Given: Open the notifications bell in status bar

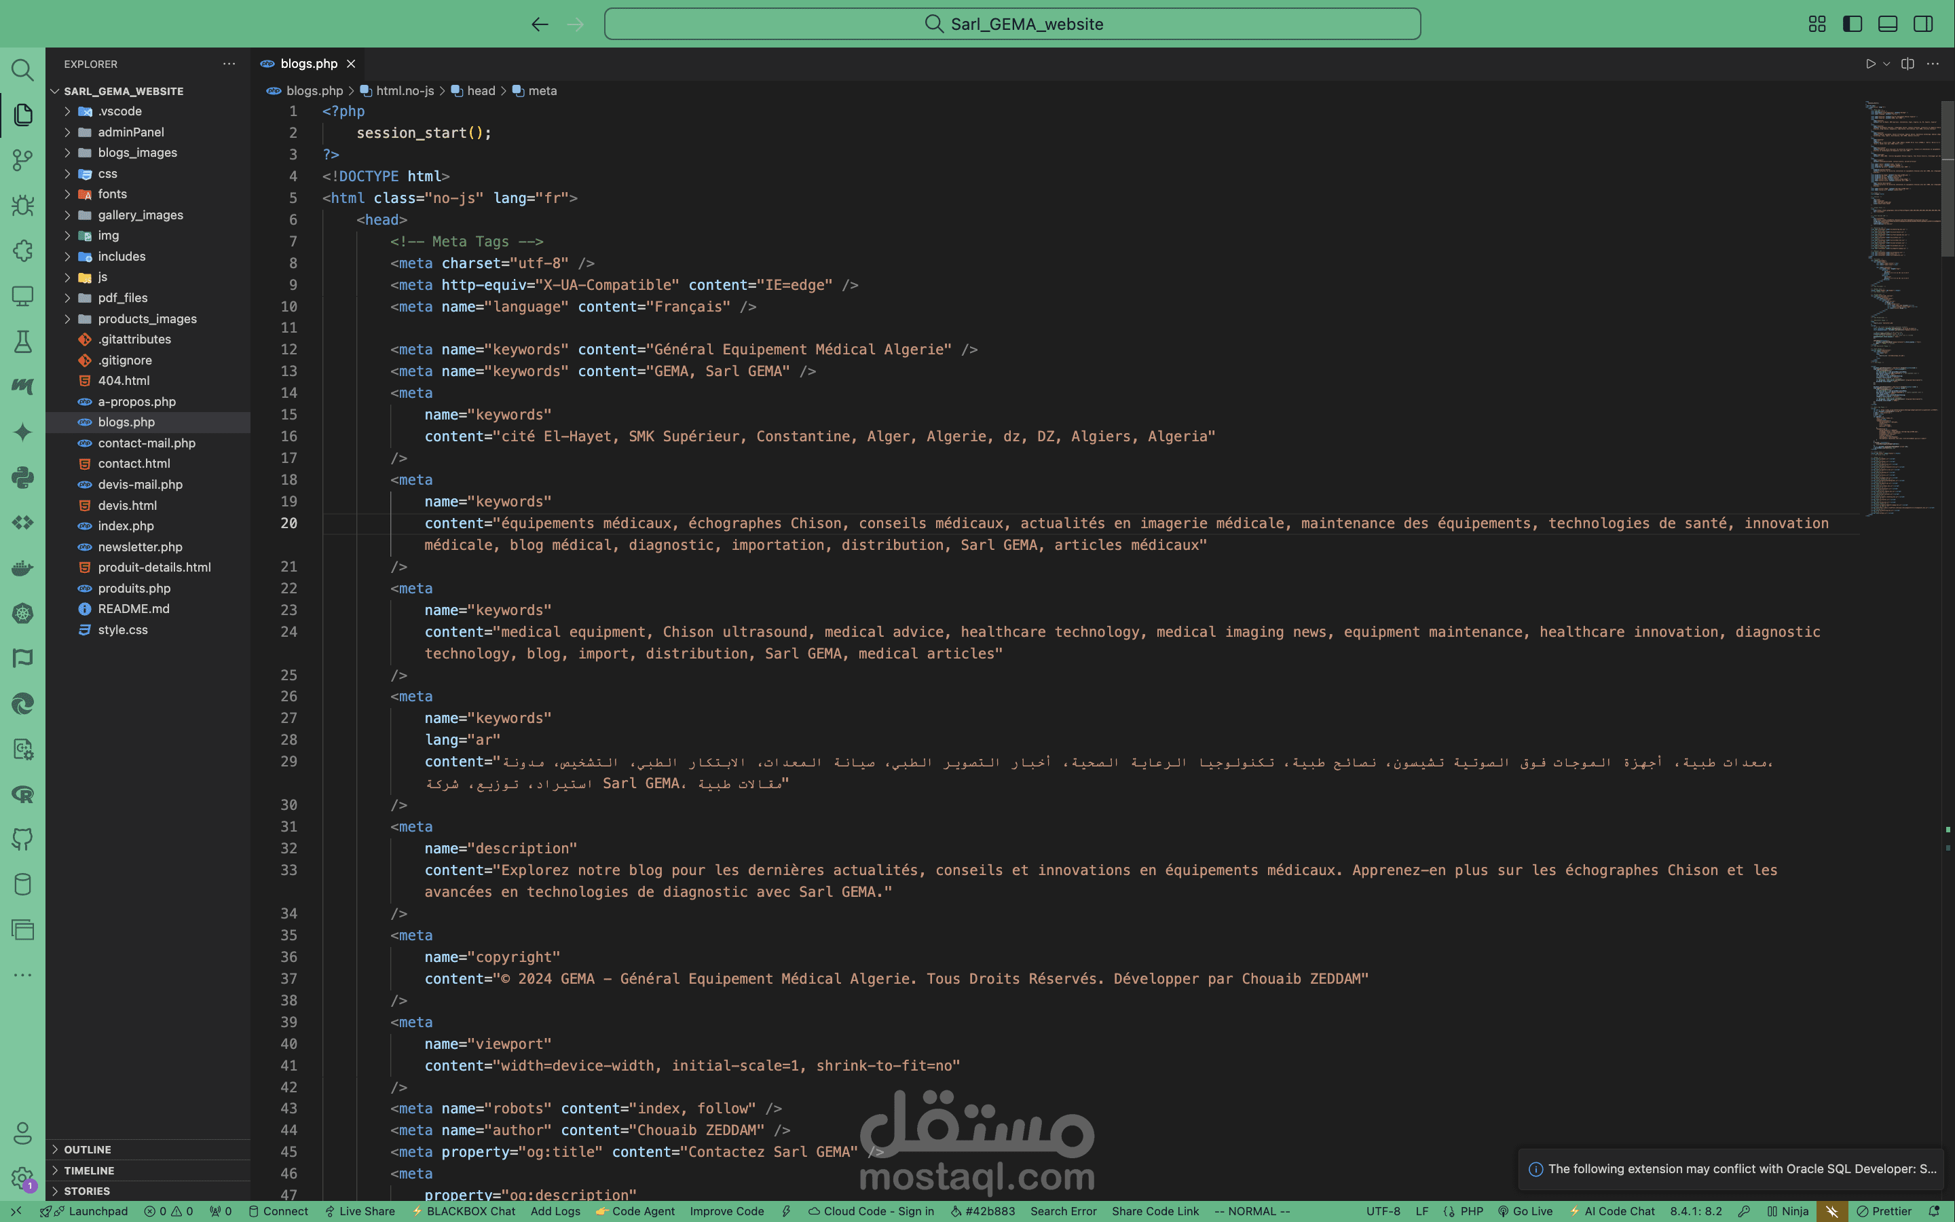Looking at the screenshot, I should (x=1934, y=1210).
